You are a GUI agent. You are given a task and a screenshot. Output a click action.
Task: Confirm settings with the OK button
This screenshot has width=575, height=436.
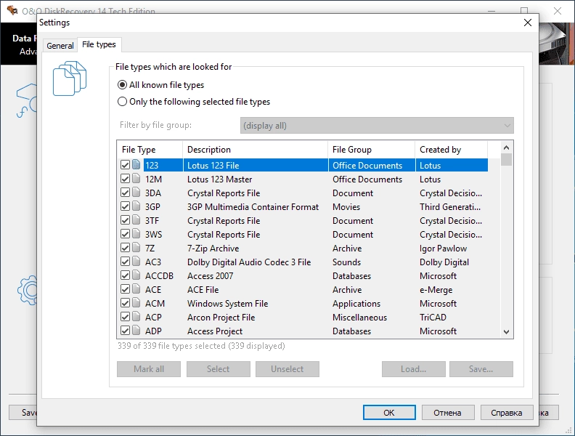coord(389,413)
